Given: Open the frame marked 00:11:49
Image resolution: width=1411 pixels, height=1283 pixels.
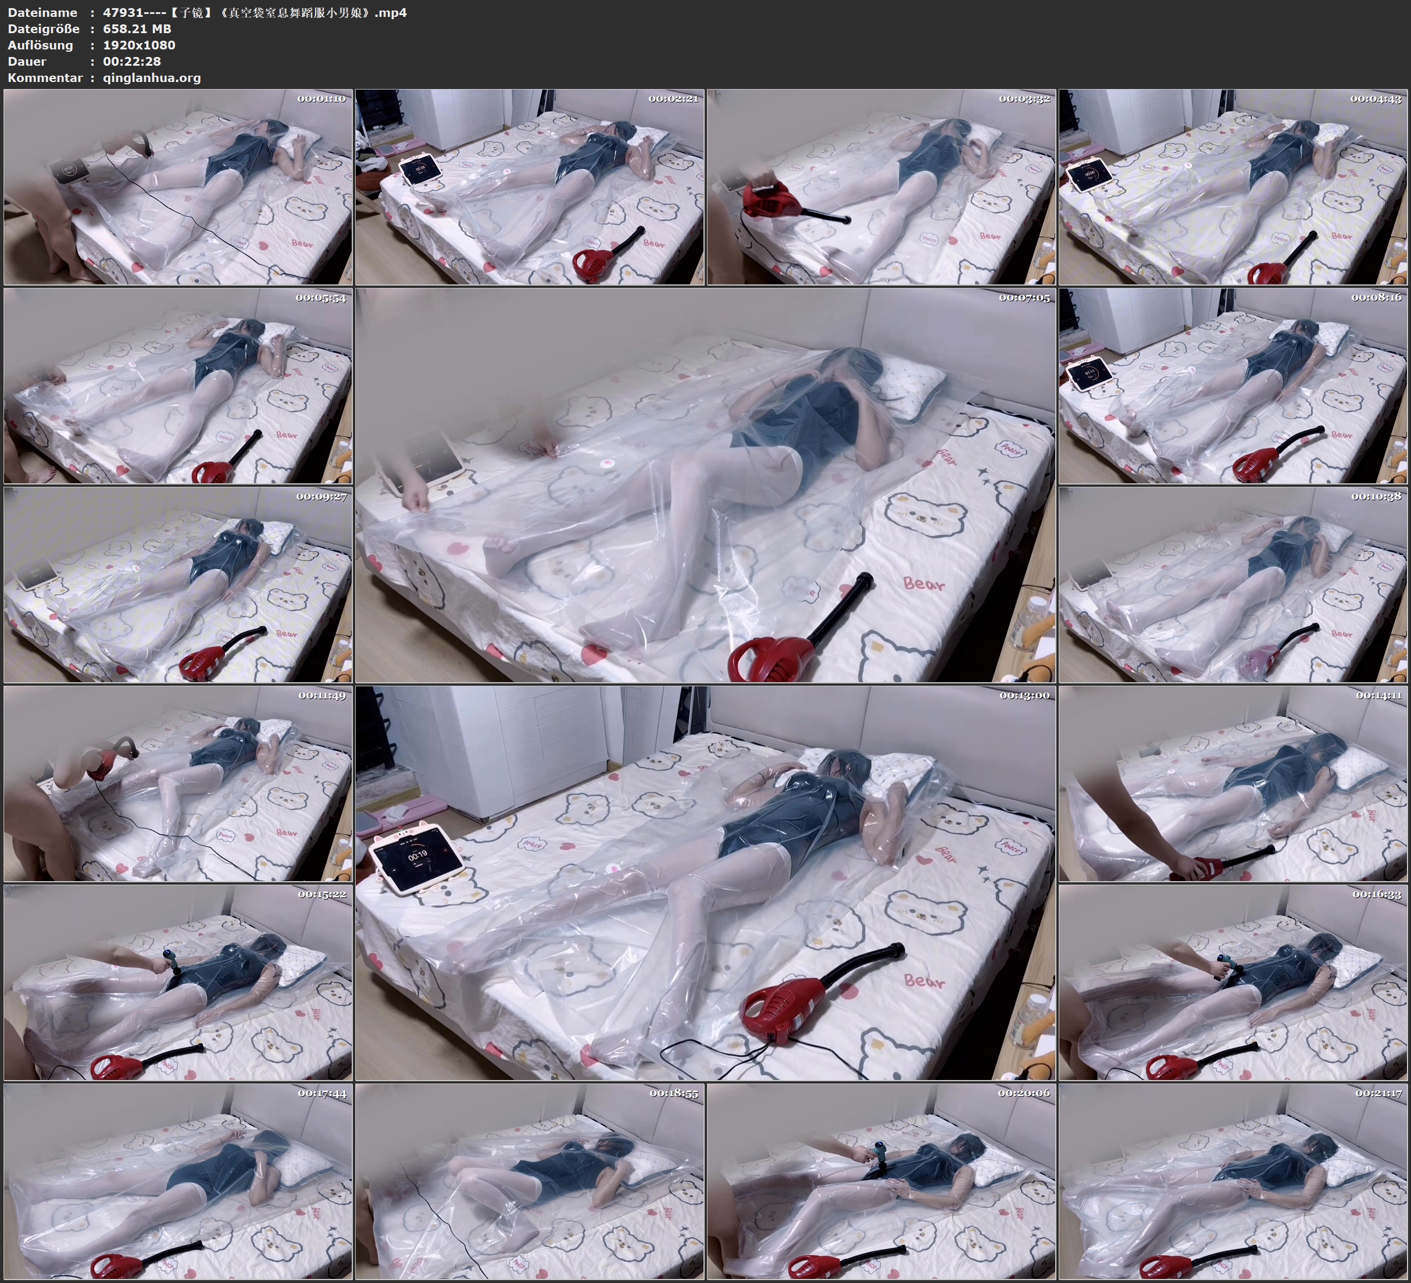Looking at the screenshot, I should click(x=178, y=783).
